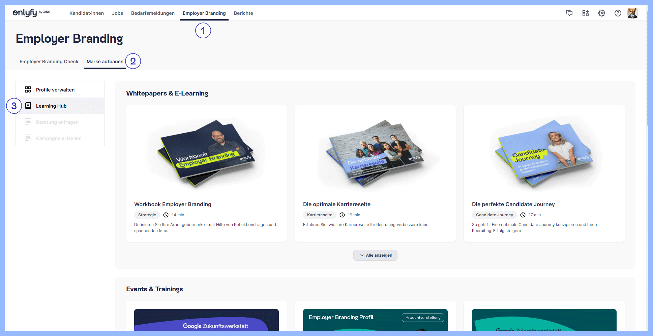This screenshot has height=336, width=653.
Task: Open the Kandidat·innen menu item
Action: (87, 13)
